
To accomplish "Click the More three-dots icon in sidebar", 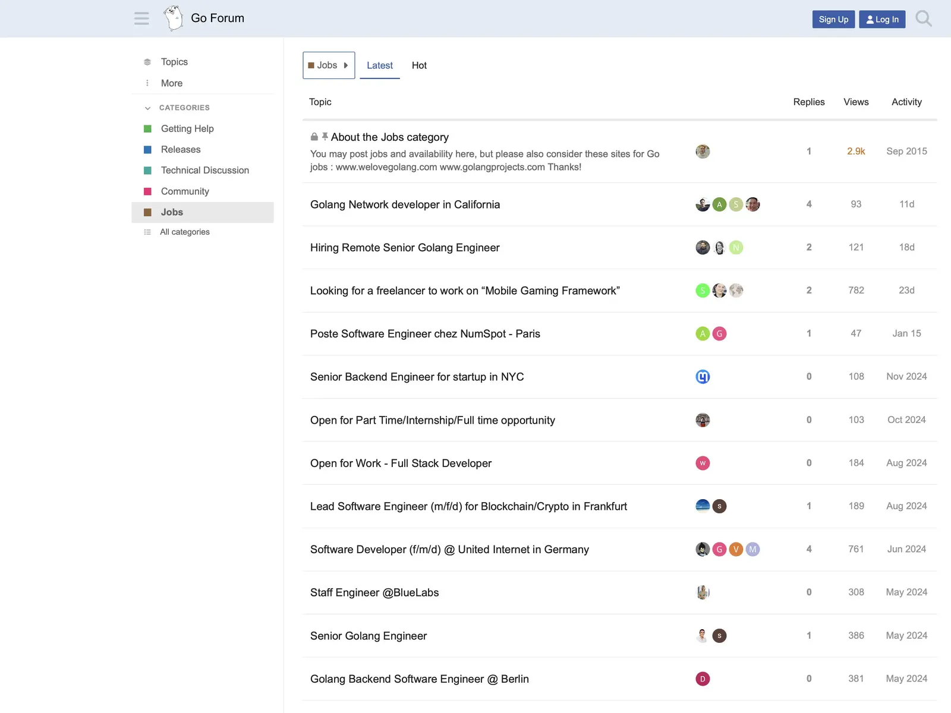I will 147,83.
